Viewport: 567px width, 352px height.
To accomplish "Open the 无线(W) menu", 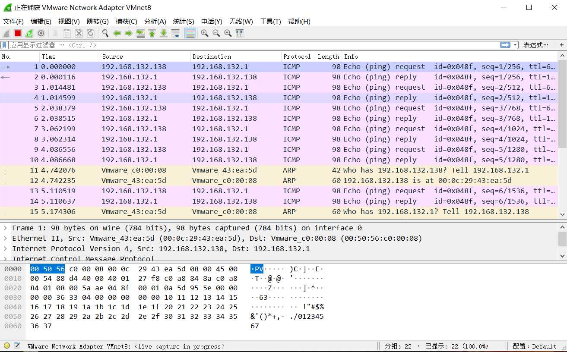I will point(241,21).
